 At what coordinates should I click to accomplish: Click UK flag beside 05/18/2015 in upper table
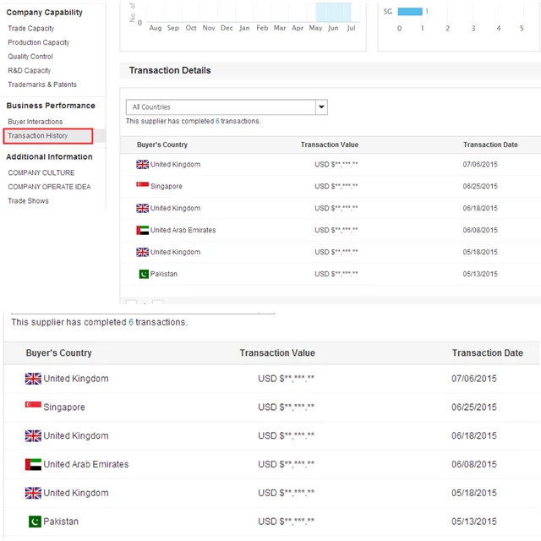(142, 252)
